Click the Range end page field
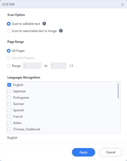The width and height of the screenshot is (127, 161). pos(58,66)
